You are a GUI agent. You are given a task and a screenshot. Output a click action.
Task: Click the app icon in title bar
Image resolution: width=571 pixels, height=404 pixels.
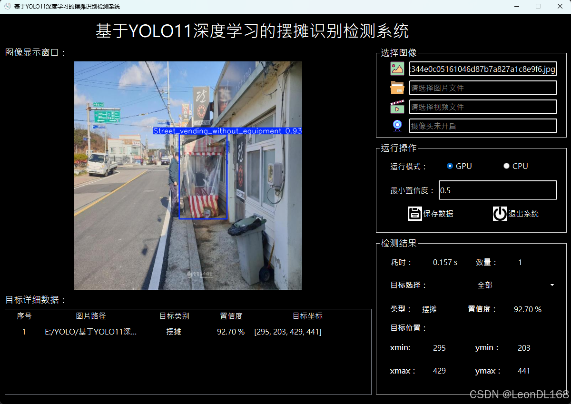7,6
